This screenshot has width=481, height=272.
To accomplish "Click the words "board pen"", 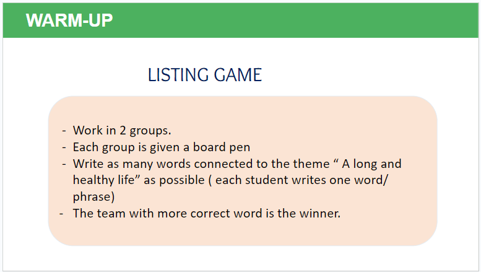I will (222, 147).
